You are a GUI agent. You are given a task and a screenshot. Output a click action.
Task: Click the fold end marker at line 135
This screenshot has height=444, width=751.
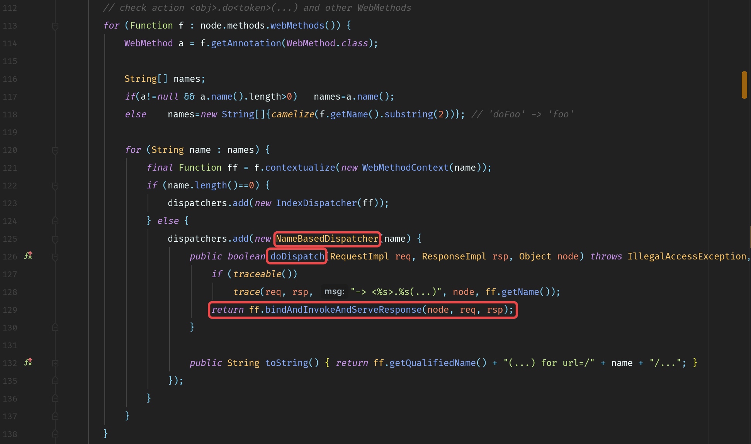click(x=55, y=381)
